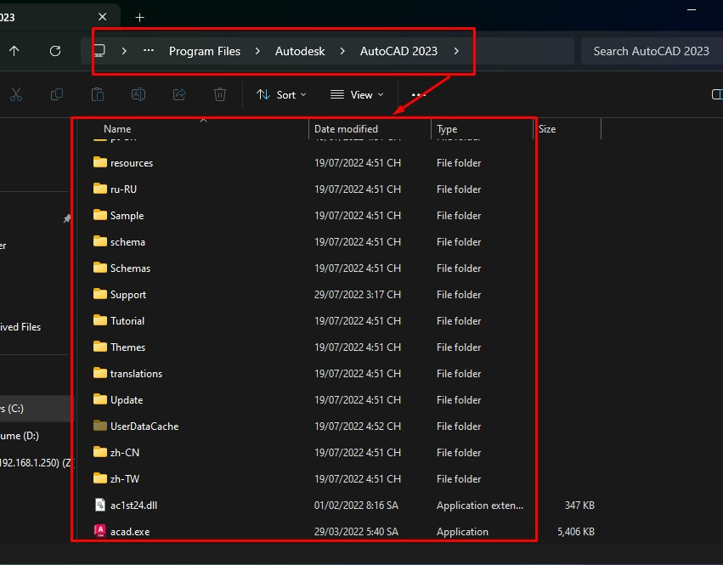The image size is (723, 565).
Task: Click the Themes folder icon
Action: 100,347
